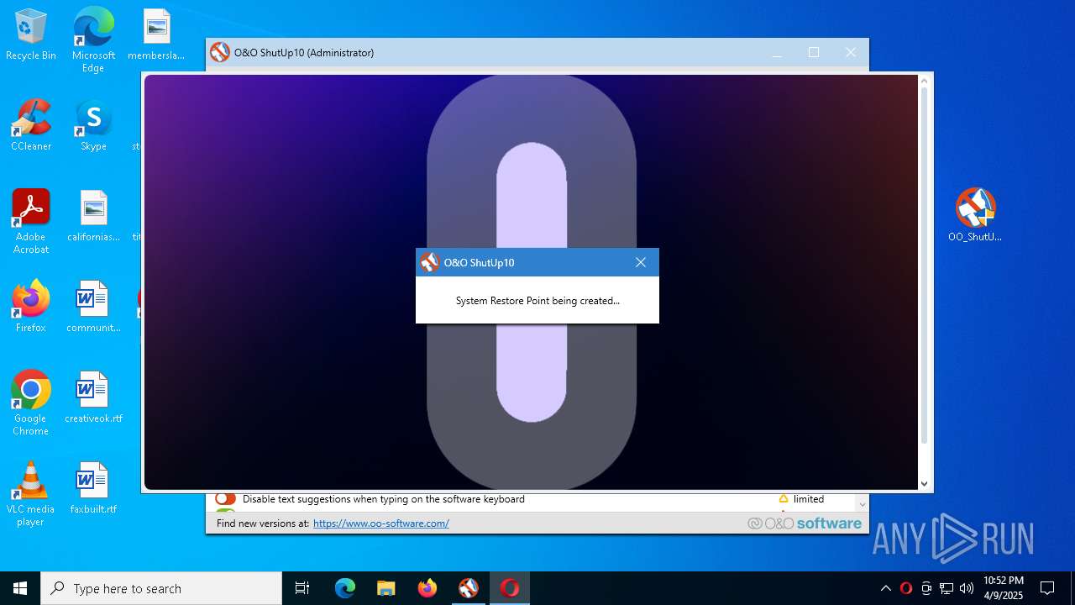Launch Google Chrome from the desktop
This screenshot has height=605, width=1075.
click(31, 403)
